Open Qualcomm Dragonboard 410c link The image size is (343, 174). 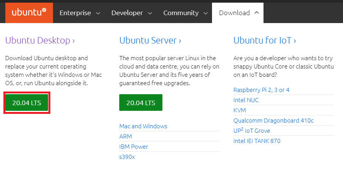click(x=273, y=120)
